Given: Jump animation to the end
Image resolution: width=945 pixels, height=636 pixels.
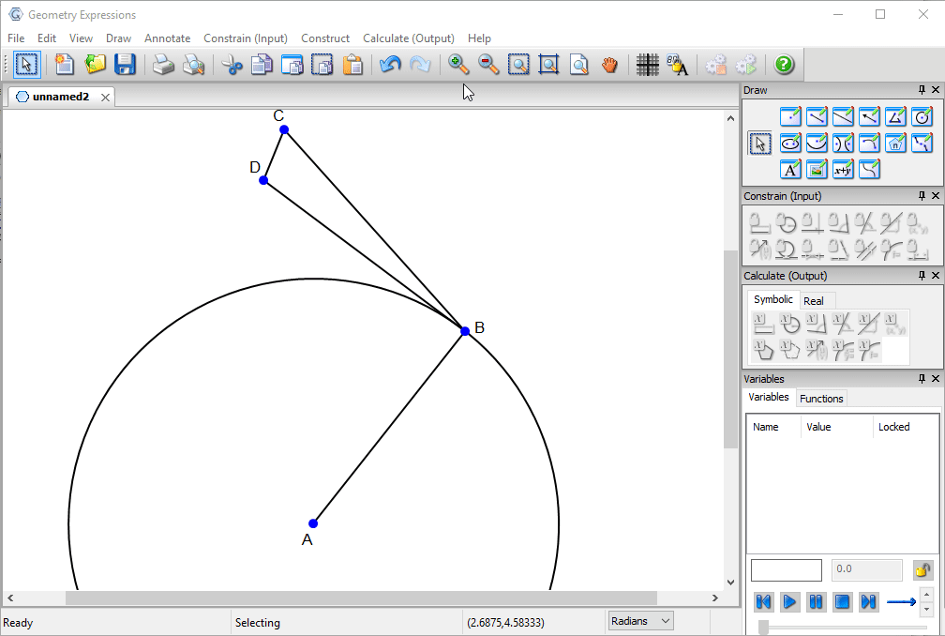Looking at the screenshot, I should 868,601.
